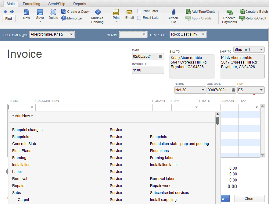269x204 pixels.
Task: Open the Rep dropdown ES
Action: tap(261, 90)
